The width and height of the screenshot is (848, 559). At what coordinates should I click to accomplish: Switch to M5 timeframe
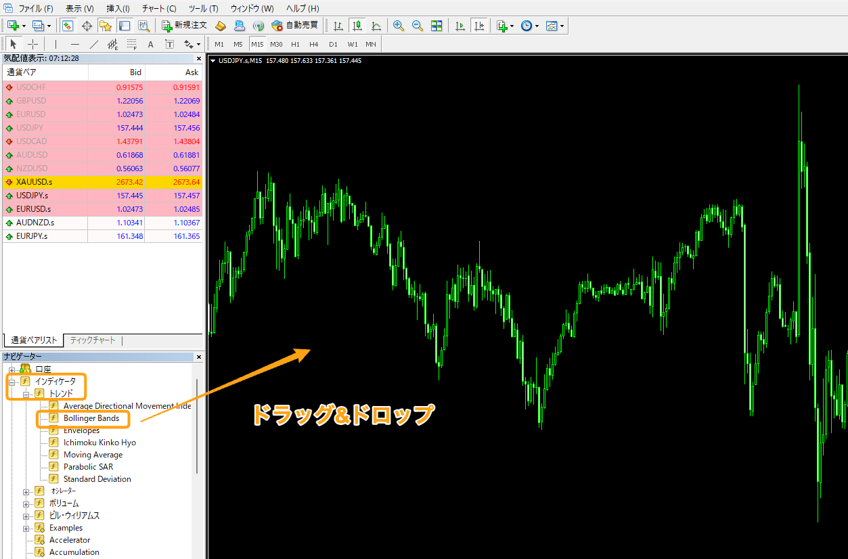238,44
